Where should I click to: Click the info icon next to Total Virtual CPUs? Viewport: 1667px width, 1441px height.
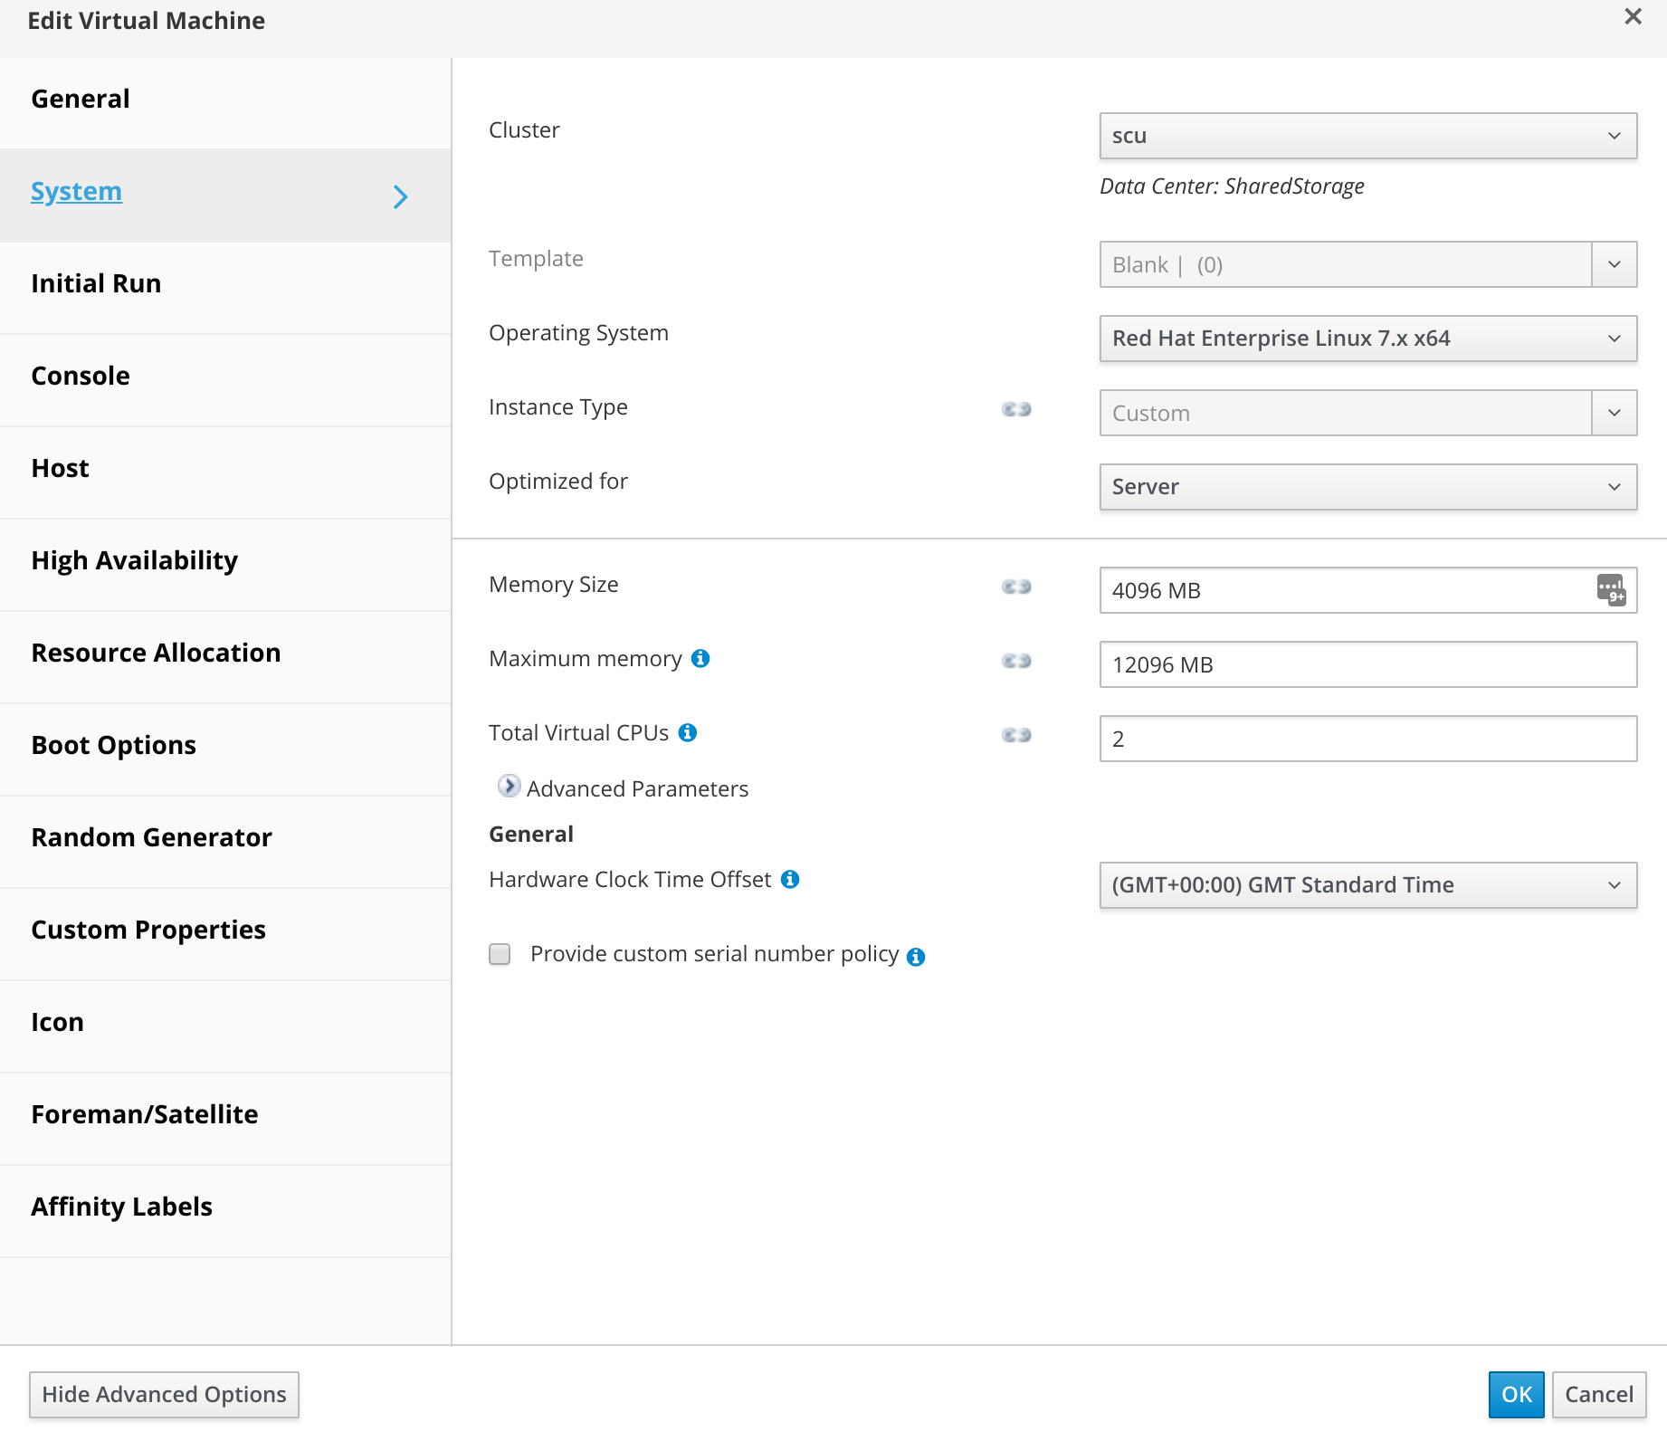coord(688,733)
